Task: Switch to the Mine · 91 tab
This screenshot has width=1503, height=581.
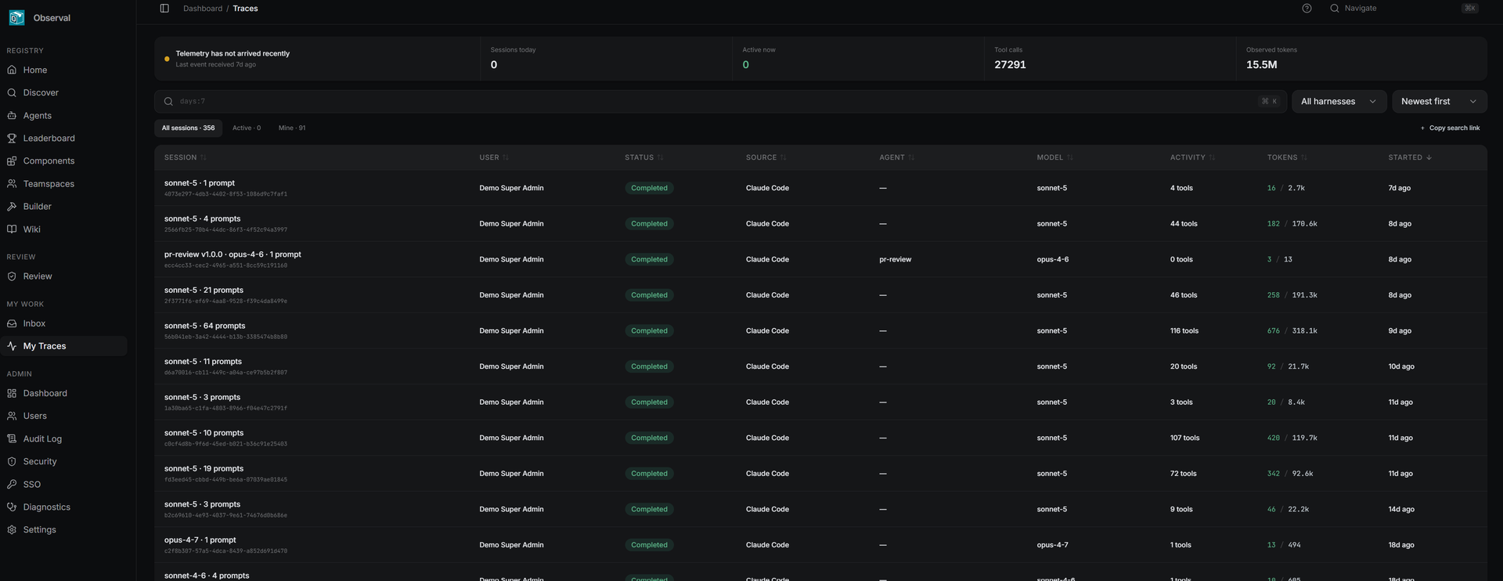Action: point(292,128)
